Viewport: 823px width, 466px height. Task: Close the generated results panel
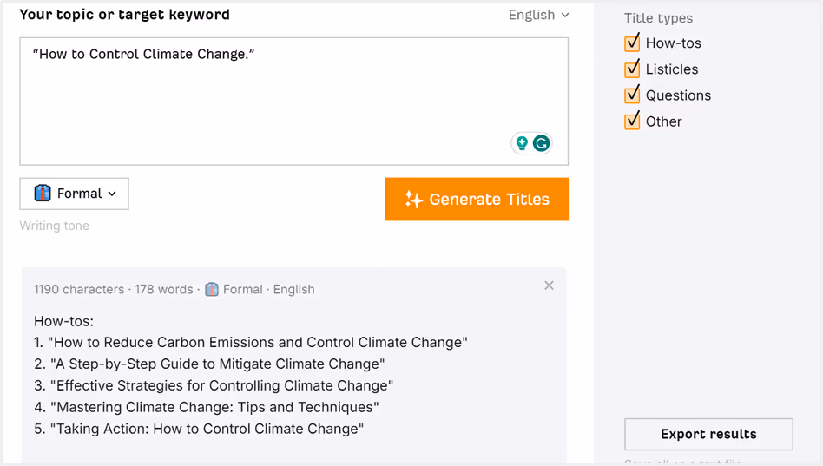[549, 286]
